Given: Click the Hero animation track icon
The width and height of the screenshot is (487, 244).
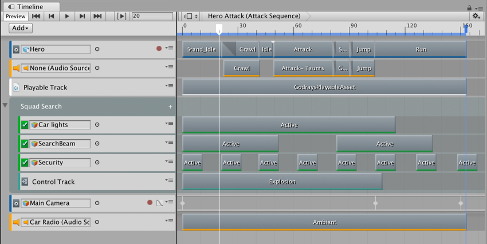Looking at the screenshot, I should point(16,49).
